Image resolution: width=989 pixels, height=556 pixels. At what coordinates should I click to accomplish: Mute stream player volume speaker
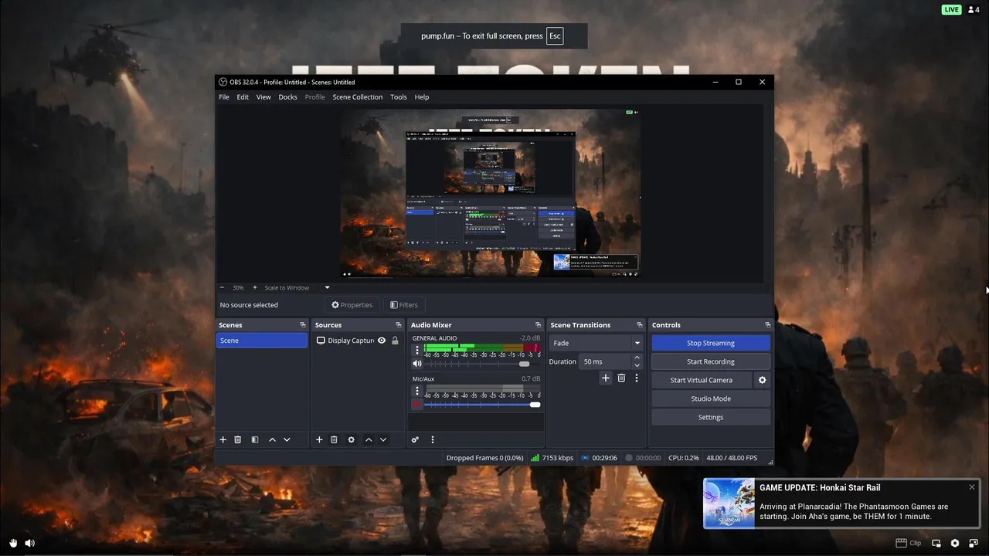(x=29, y=543)
